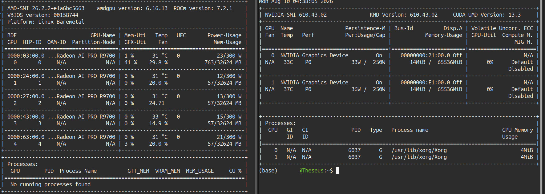
Task: Click /usr/lib/xorg/Xorg in the GPU 0 process row
Action: coord(419,150)
